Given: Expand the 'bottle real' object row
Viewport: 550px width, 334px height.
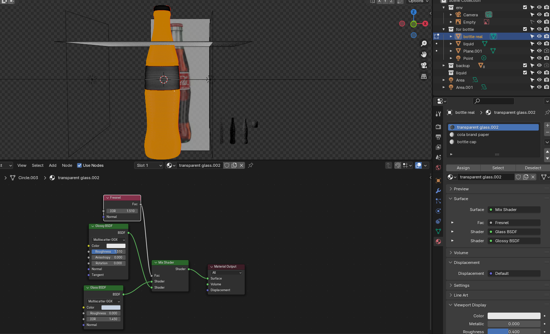Looking at the screenshot, I should (x=451, y=37).
